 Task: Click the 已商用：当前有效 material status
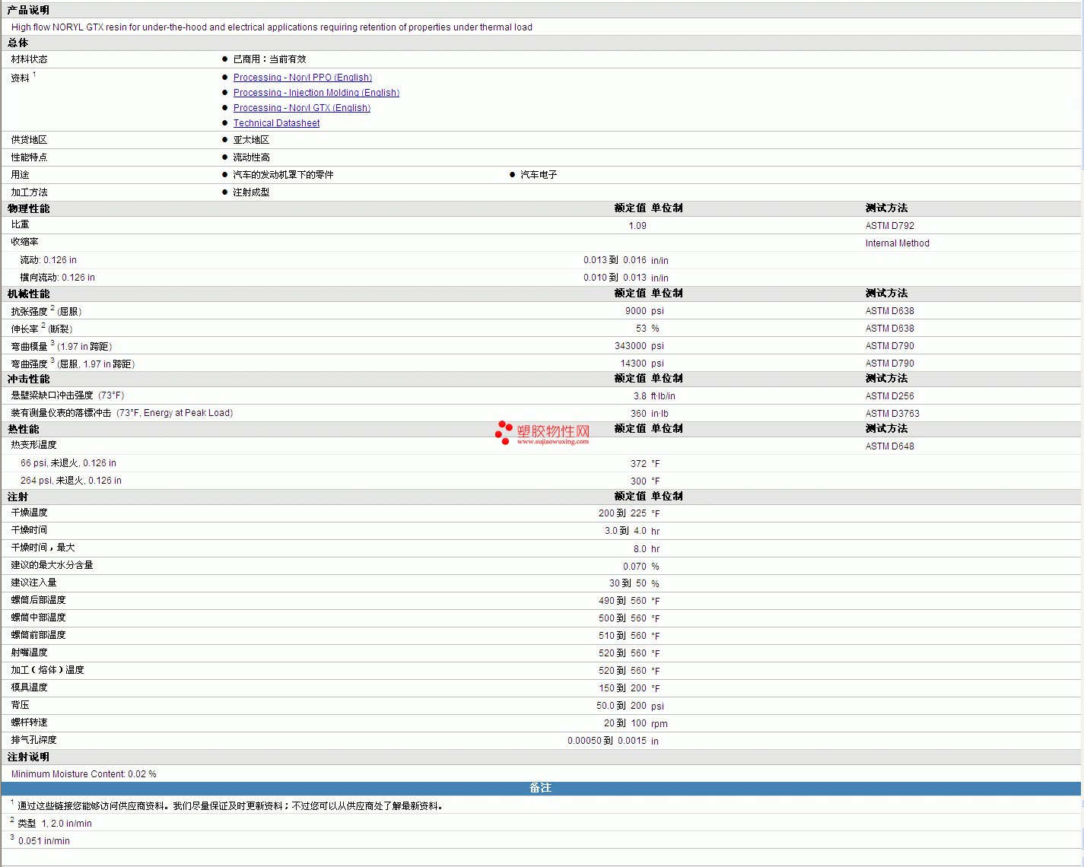[269, 59]
